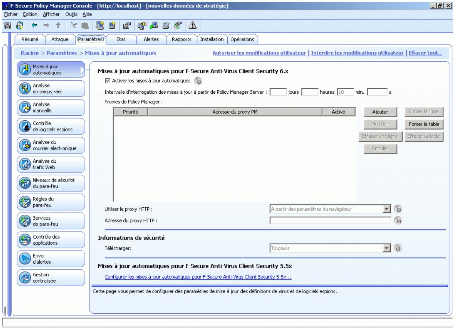
Task: Open the properties icon in the toolbar
Action: pos(126,25)
